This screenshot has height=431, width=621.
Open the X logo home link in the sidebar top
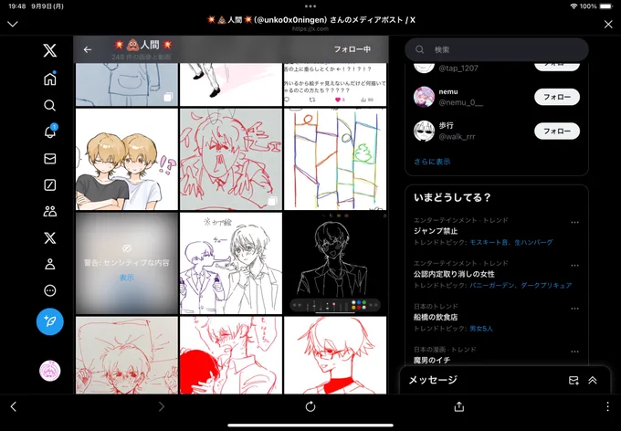tap(50, 51)
